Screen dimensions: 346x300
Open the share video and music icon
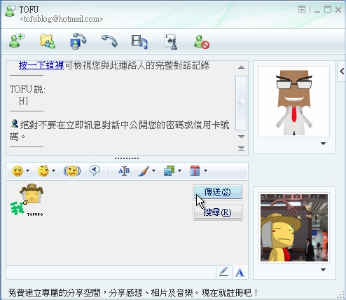point(139,41)
